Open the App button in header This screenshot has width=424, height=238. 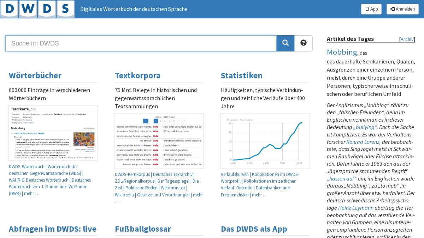371,9
